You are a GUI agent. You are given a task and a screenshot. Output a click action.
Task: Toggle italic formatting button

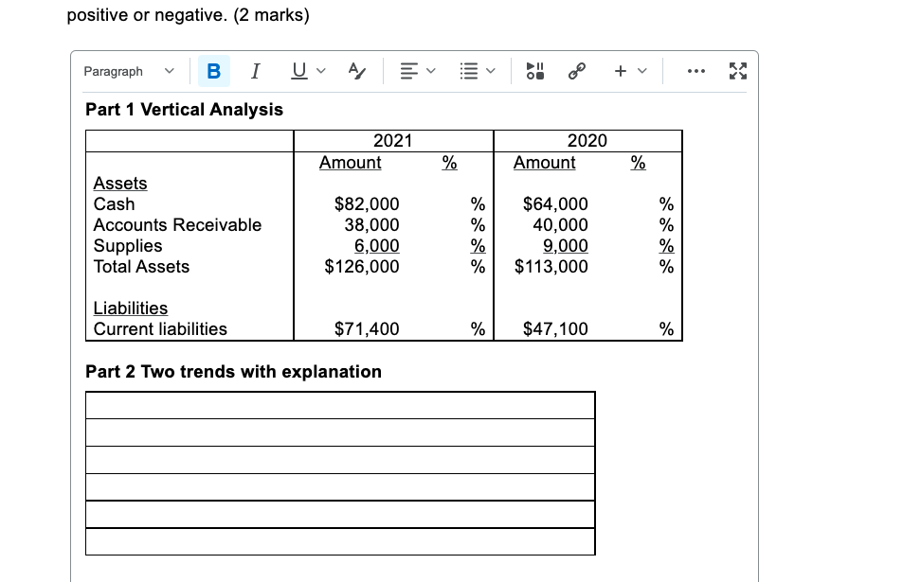[255, 71]
